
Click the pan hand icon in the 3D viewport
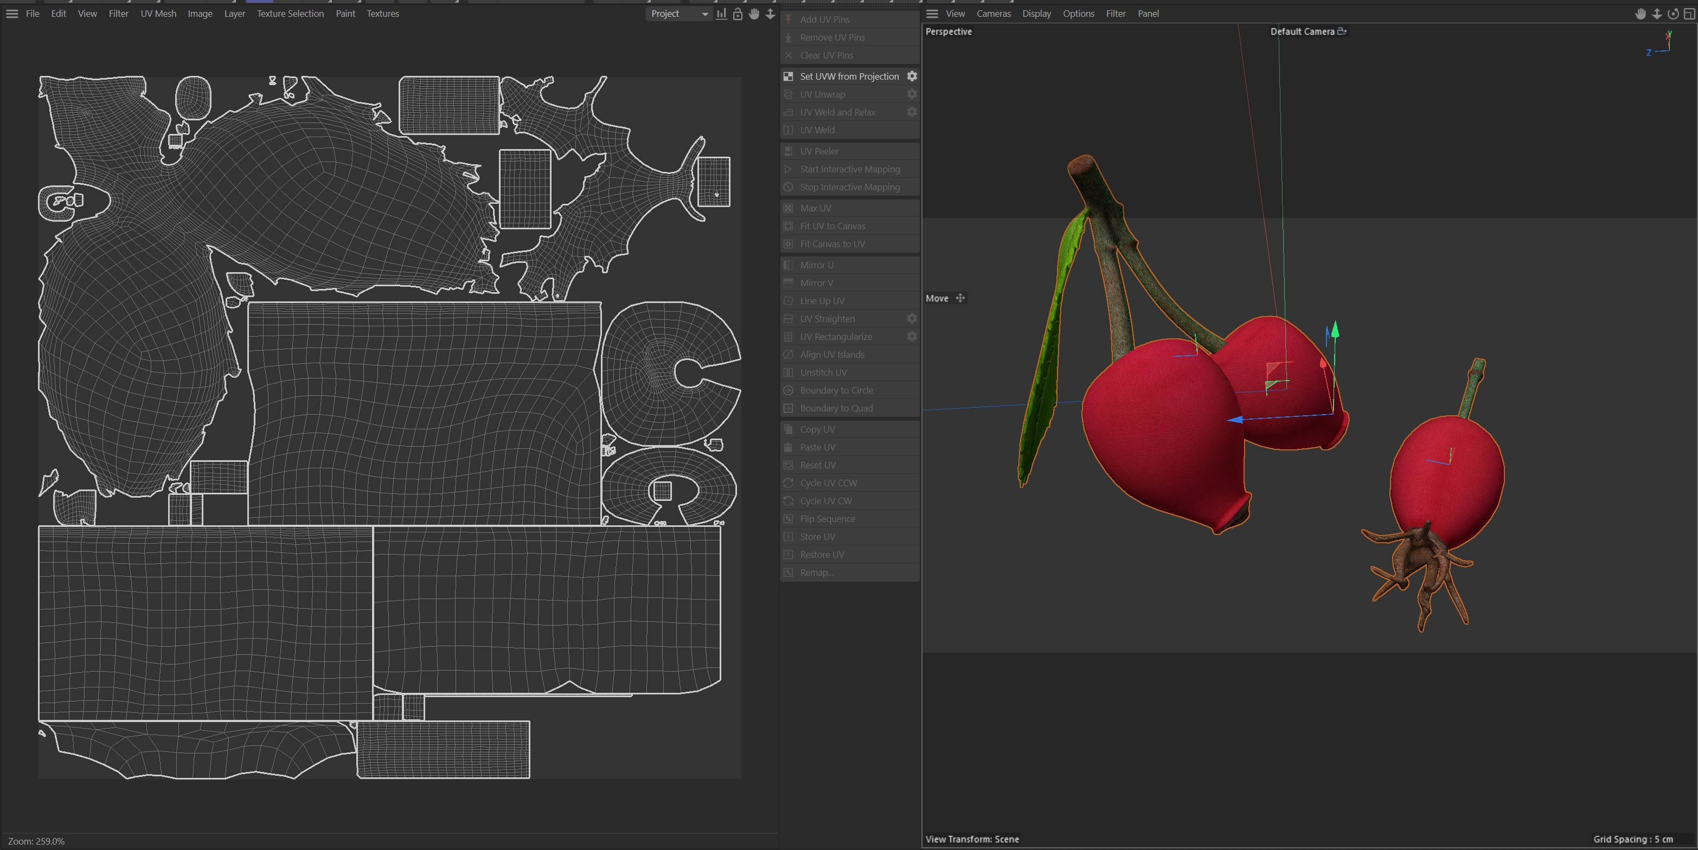click(x=1641, y=14)
